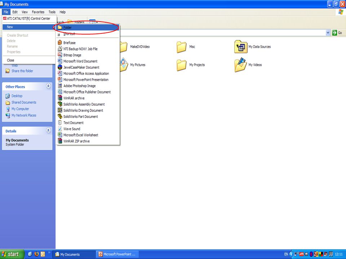Viewport: 346px width, 259px height.
Task: Click the Adobe Photoshop Image icon
Action: [x=59, y=86]
